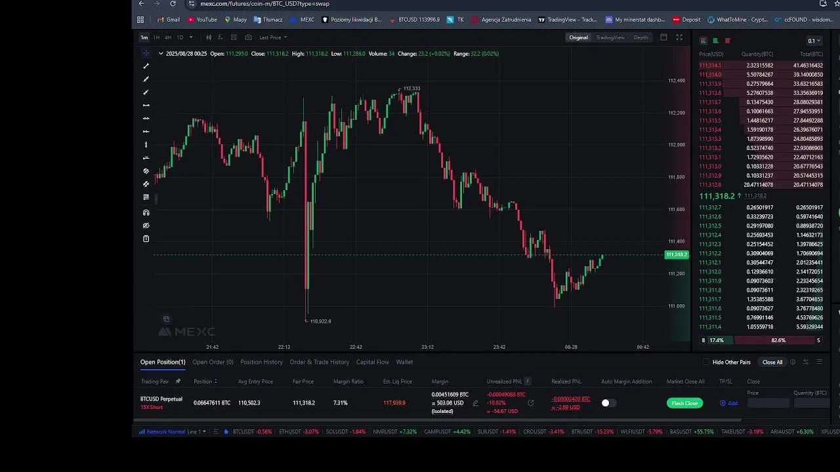Click the list settings icon at panel right
The image size is (840, 472).
(x=819, y=362)
